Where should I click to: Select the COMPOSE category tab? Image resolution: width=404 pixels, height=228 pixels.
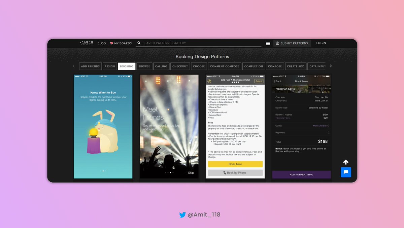(x=275, y=66)
